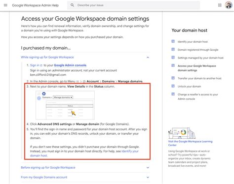234x184 pixels.
Task: Open the account profile avatar
Action: (x=229, y=5)
